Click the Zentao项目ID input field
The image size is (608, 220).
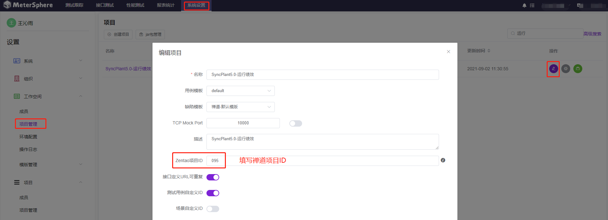pos(323,161)
